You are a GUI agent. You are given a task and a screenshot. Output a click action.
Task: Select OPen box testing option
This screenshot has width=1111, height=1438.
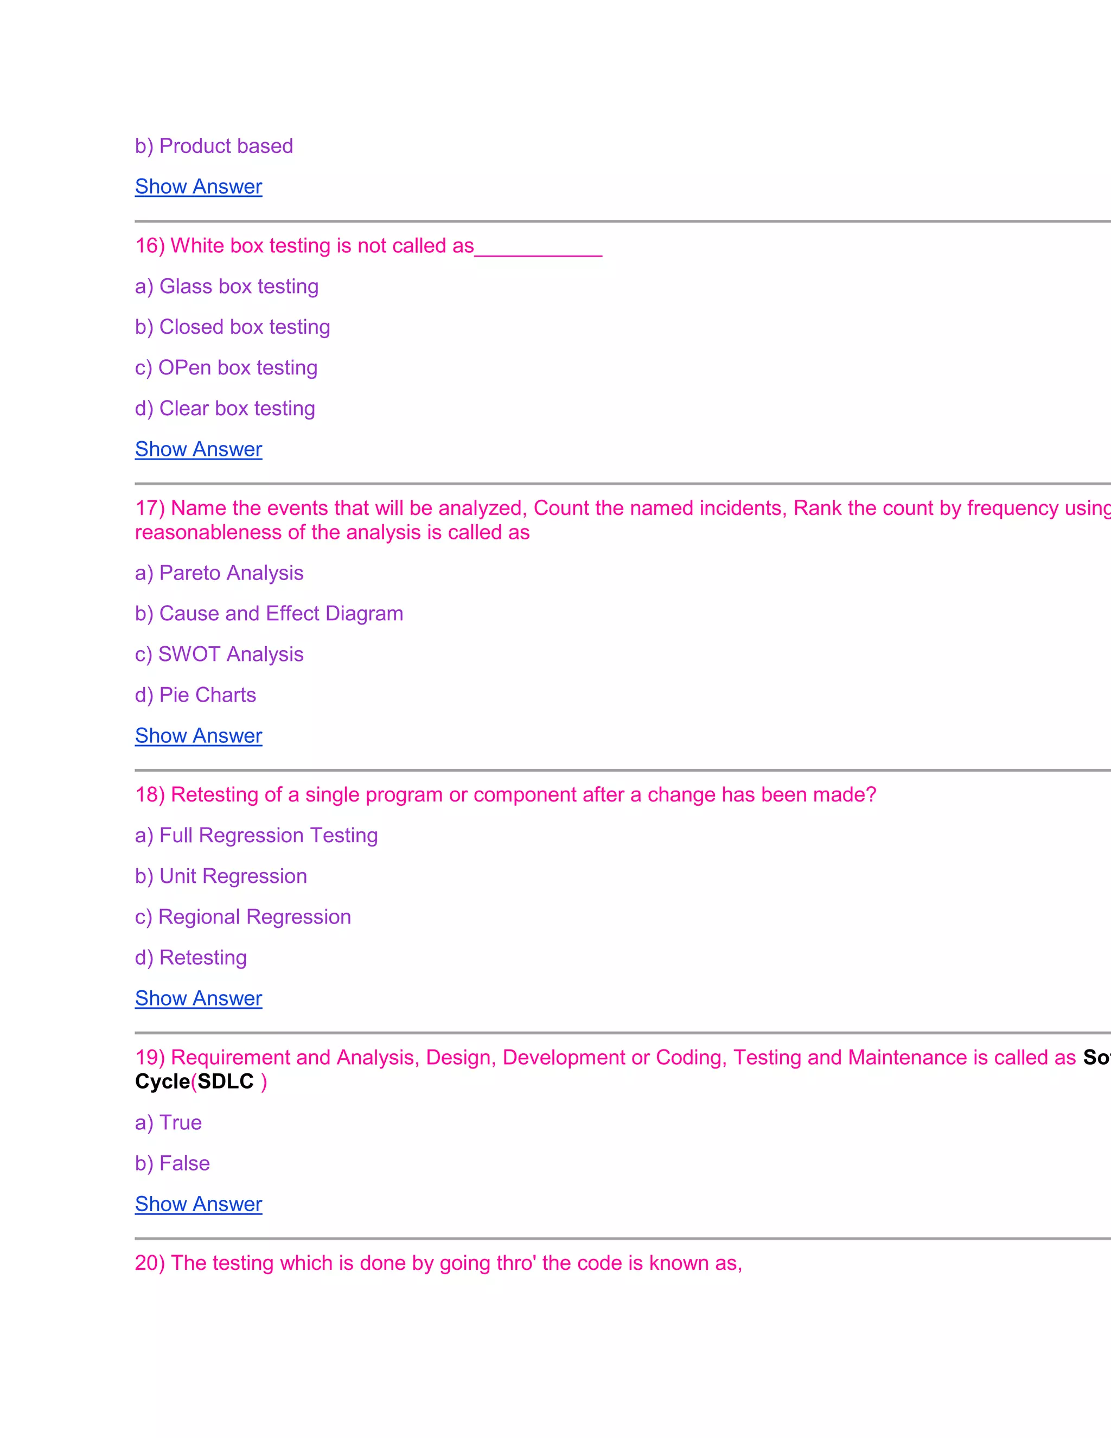pyautogui.click(x=226, y=367)
